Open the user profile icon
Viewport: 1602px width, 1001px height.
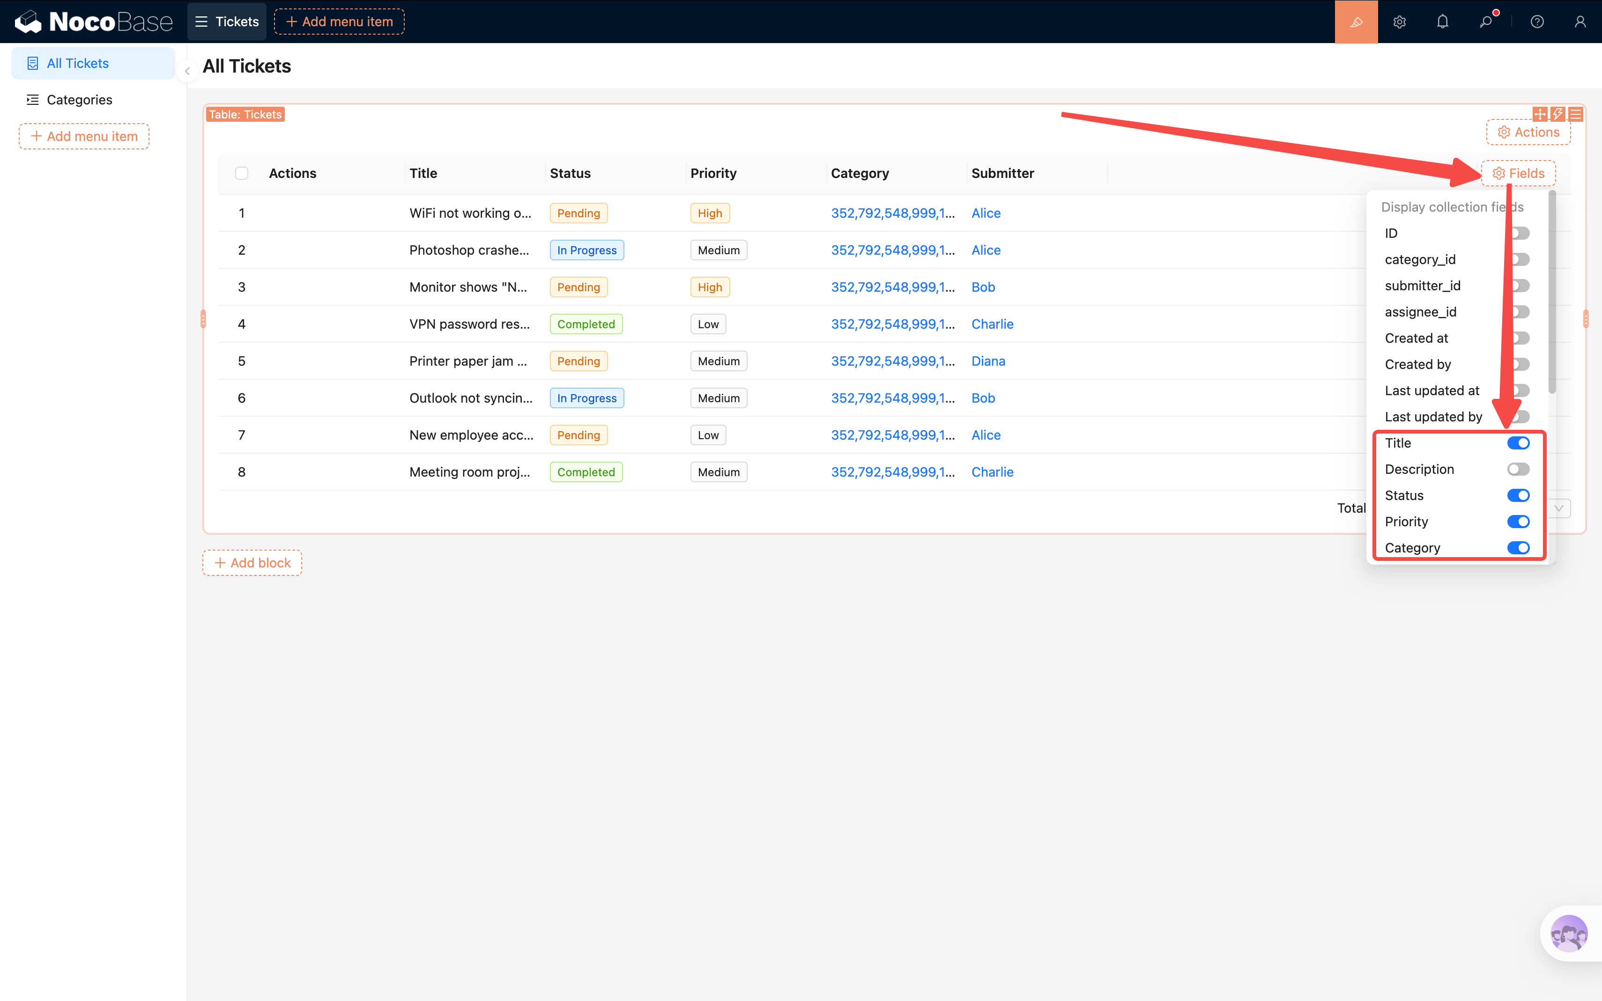point(1580,22)
